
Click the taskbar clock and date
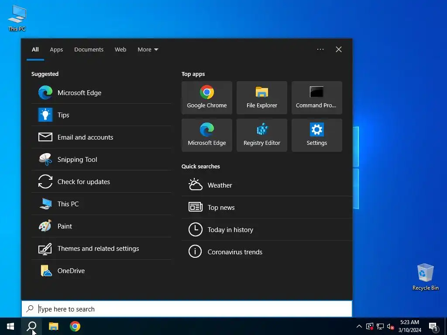tap(409, 326)
